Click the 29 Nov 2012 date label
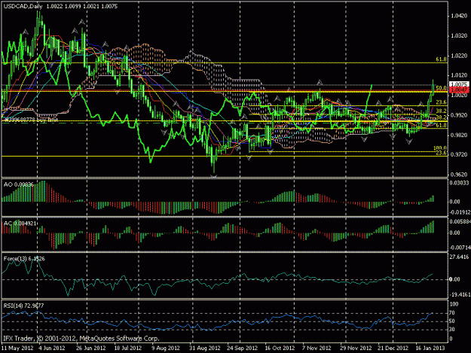The height and width of the screenshot is (353, 471). tap(356, 348)
